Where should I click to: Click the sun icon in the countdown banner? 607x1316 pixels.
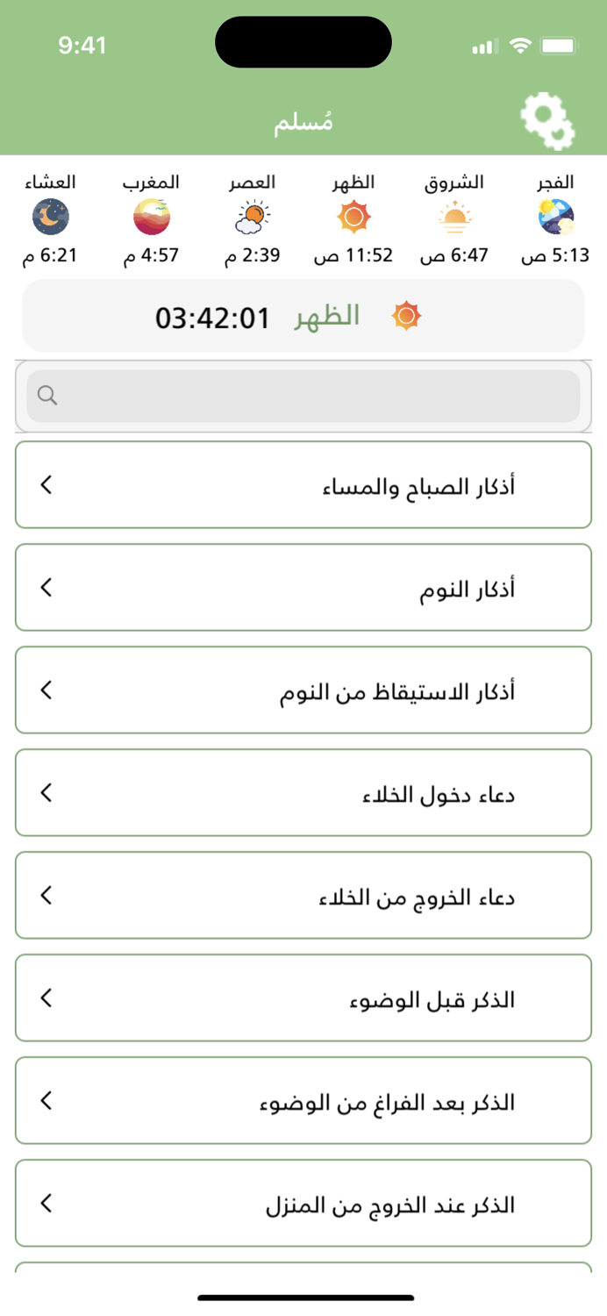(407, 316)
